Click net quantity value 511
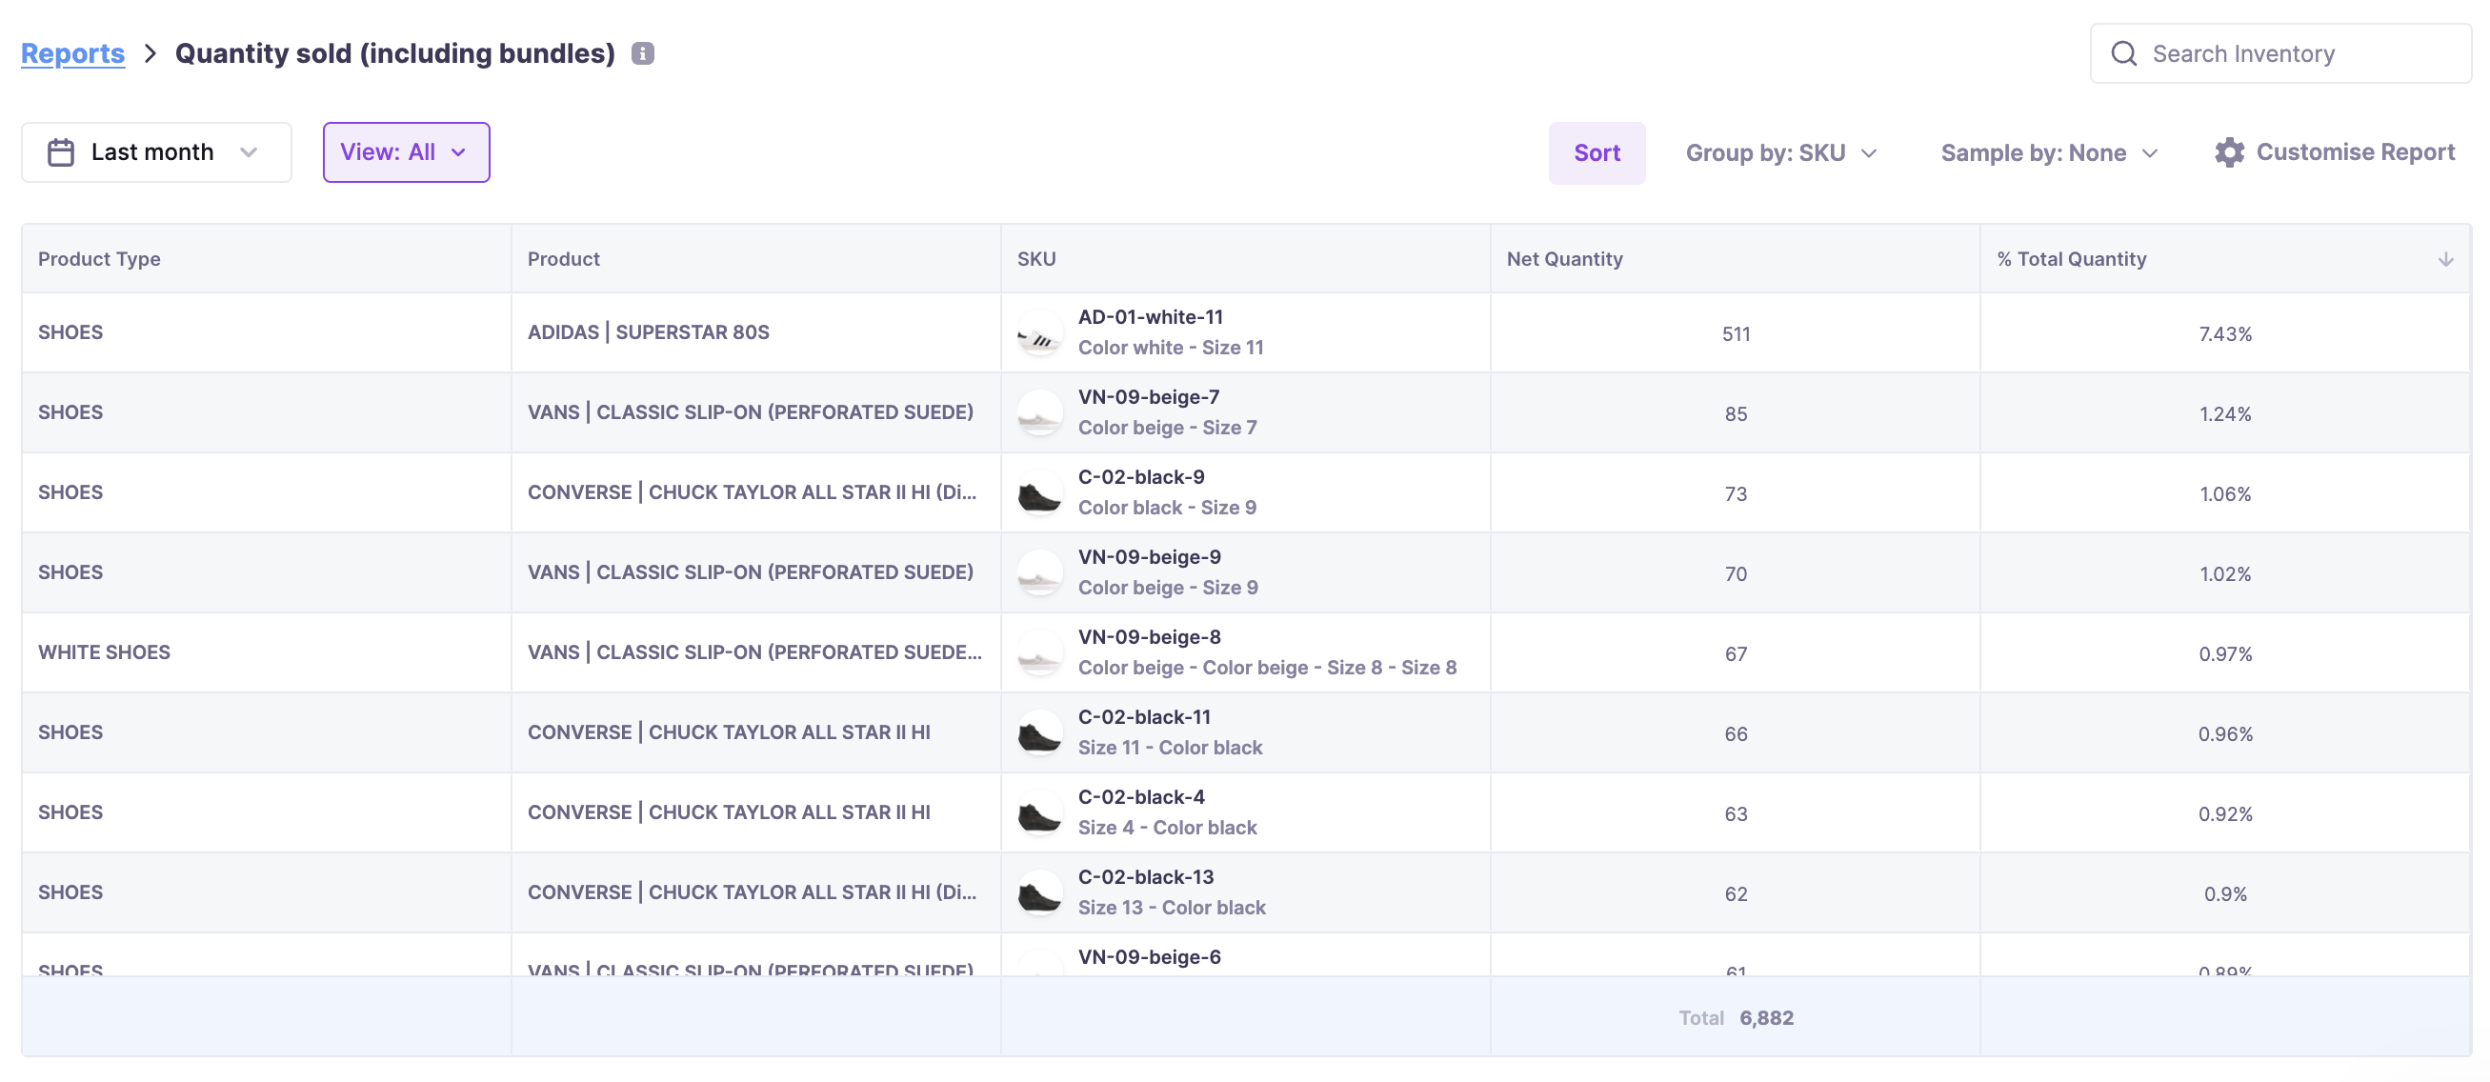 (x=1736, y=334)
